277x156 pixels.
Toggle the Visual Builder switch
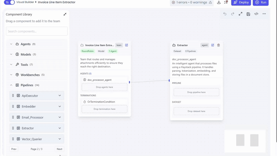click(10, 2)
